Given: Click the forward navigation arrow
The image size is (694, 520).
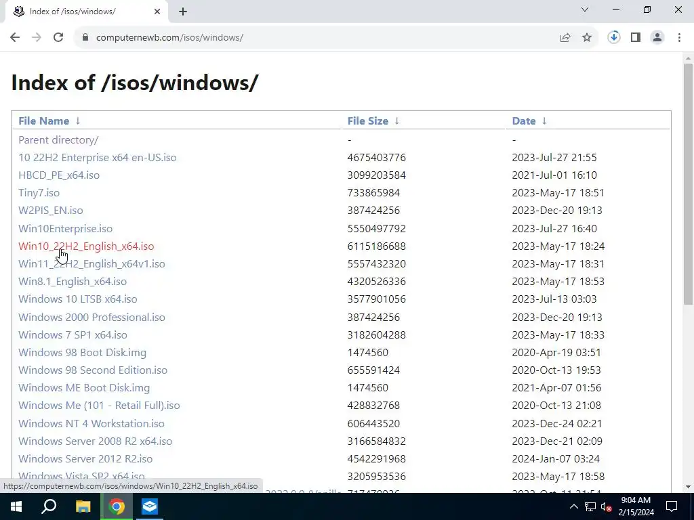Looking at the screenshot, I should click(x=37, y=38).
